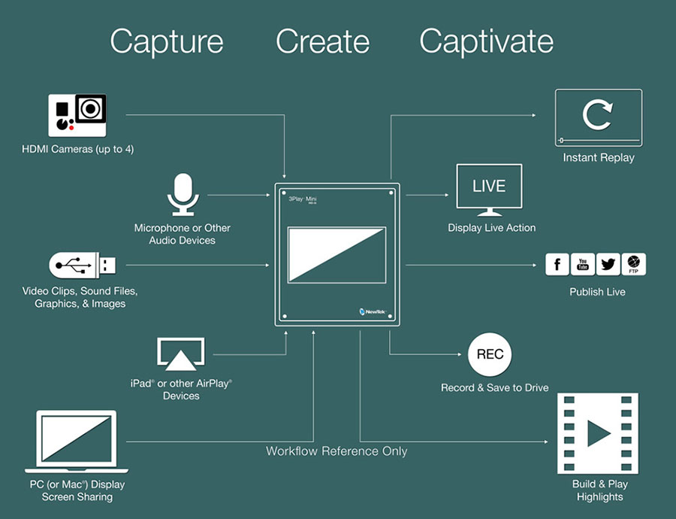Click the AirPlay device icon
The height and width of the screenshot is (519, 676).
pyautogui.click(x=186, y=354)
